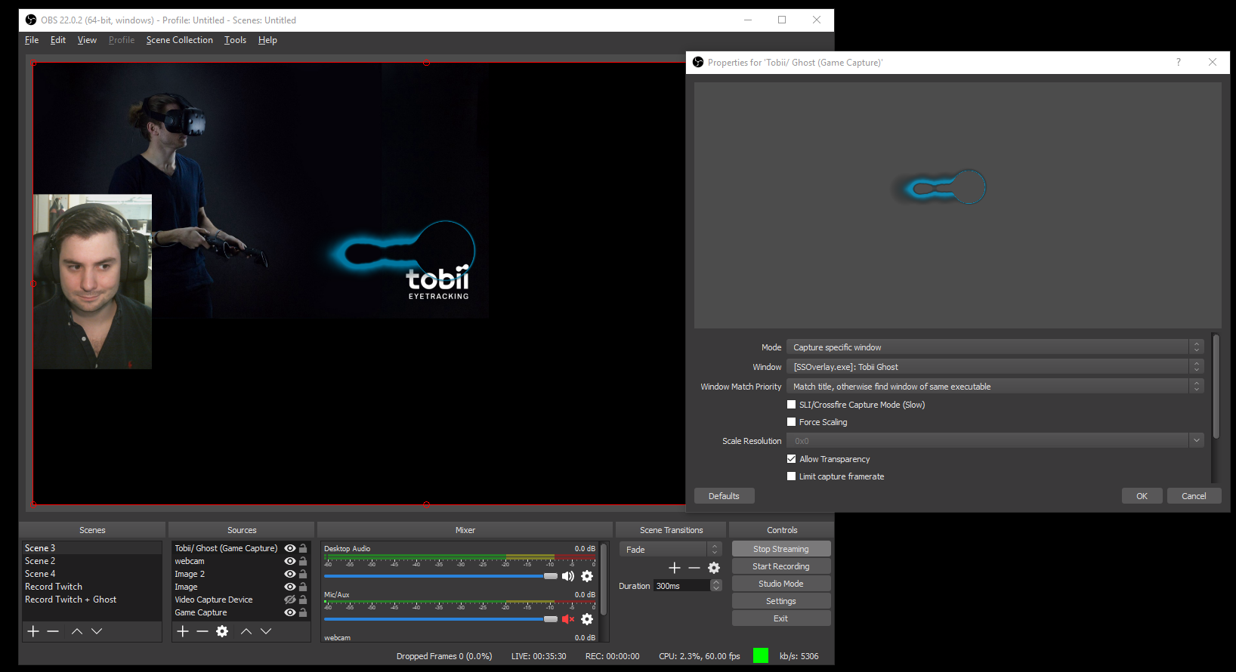Move source down with arrow in Sources panel
1236x672 pixels.
click(x=266, y=631)
